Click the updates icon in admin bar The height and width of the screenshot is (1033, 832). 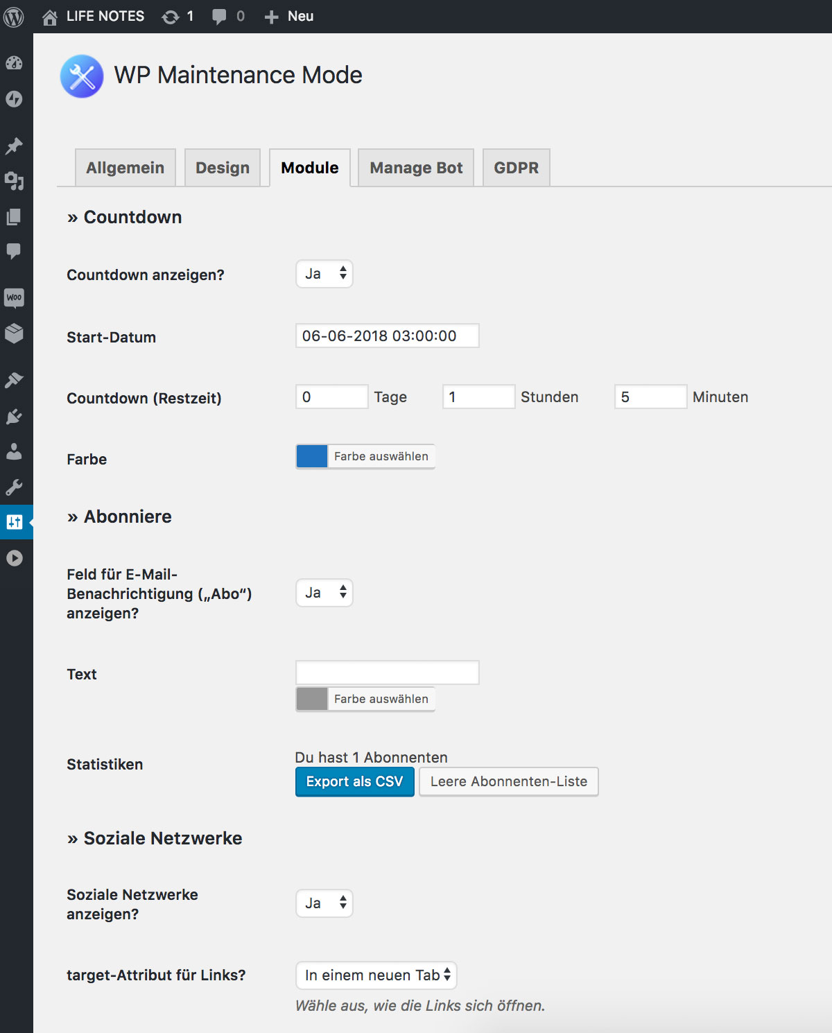point(177,17)
